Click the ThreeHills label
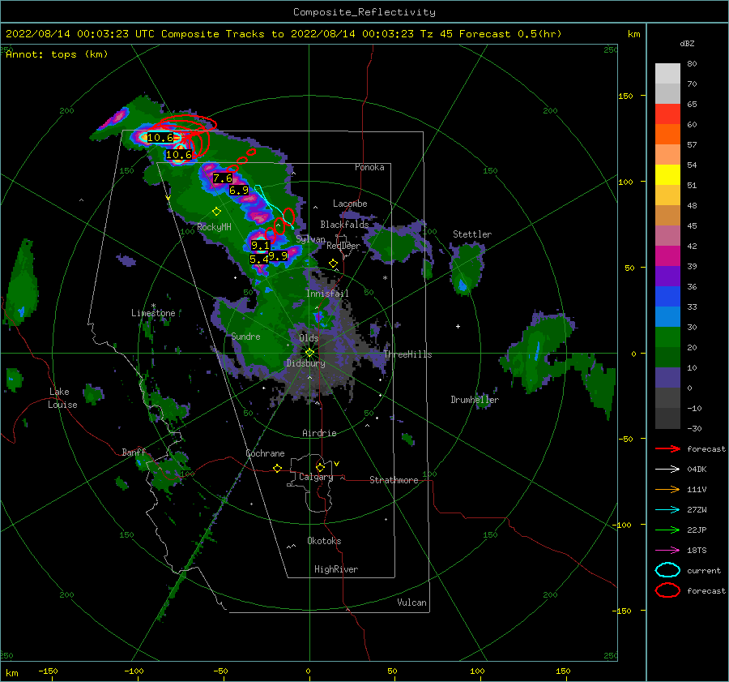This screenshot has width=729, height=682. point(408,354)
